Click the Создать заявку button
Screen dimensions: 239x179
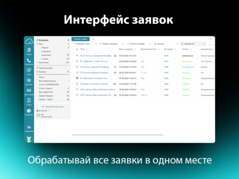pos(80,39)
